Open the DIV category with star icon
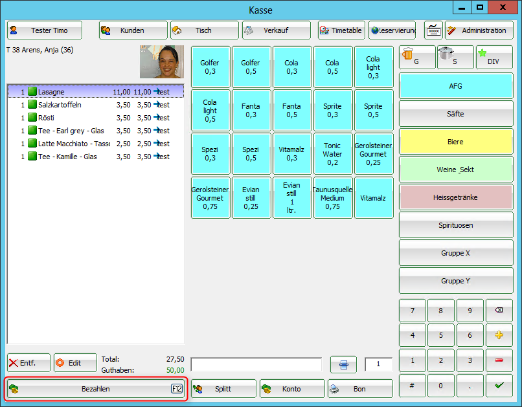Image resolution: width=522 pixels, height=407 pixels. pos(494,58)
